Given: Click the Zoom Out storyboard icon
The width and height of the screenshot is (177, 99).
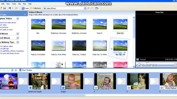Looking at the screenshot, I should point(7,70).
